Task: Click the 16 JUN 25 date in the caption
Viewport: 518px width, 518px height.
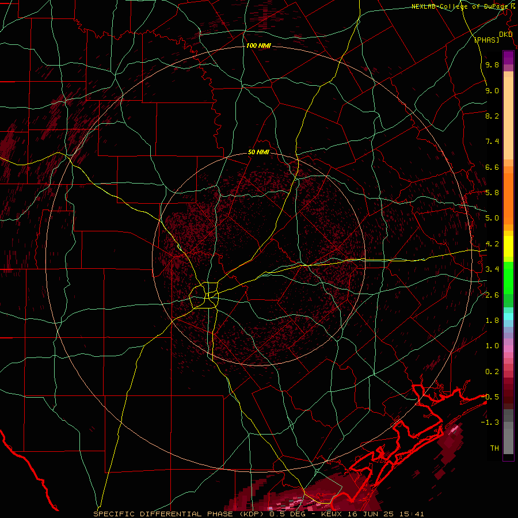Action: [371, 514]
